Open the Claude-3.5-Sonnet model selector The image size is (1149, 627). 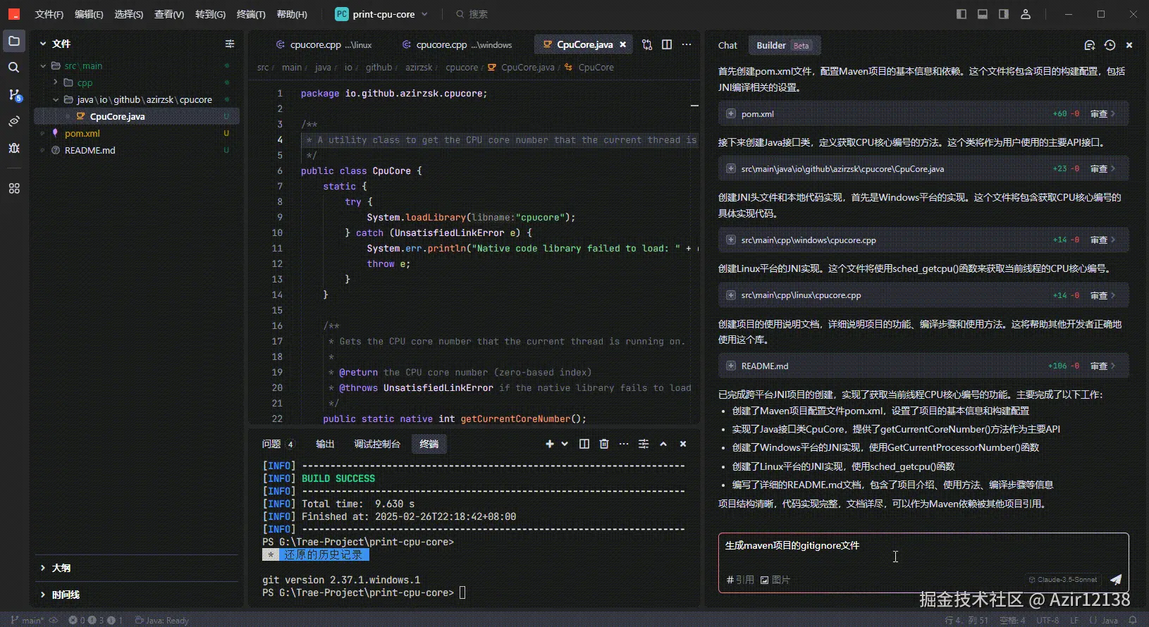pyautogui.click(x=1063, y=580)
